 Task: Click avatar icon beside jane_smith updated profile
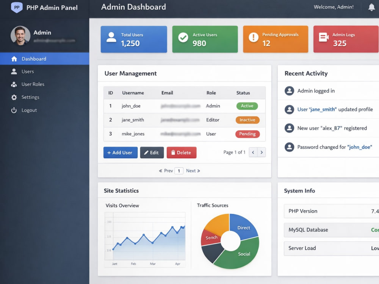[x=289, y=109]
